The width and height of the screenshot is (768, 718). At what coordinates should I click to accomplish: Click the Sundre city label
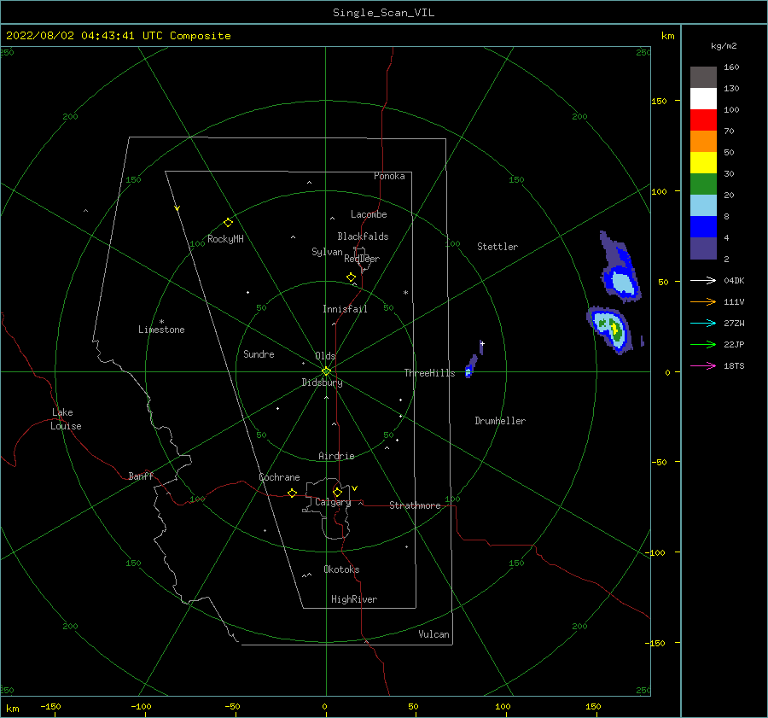[x=259, y=353]
